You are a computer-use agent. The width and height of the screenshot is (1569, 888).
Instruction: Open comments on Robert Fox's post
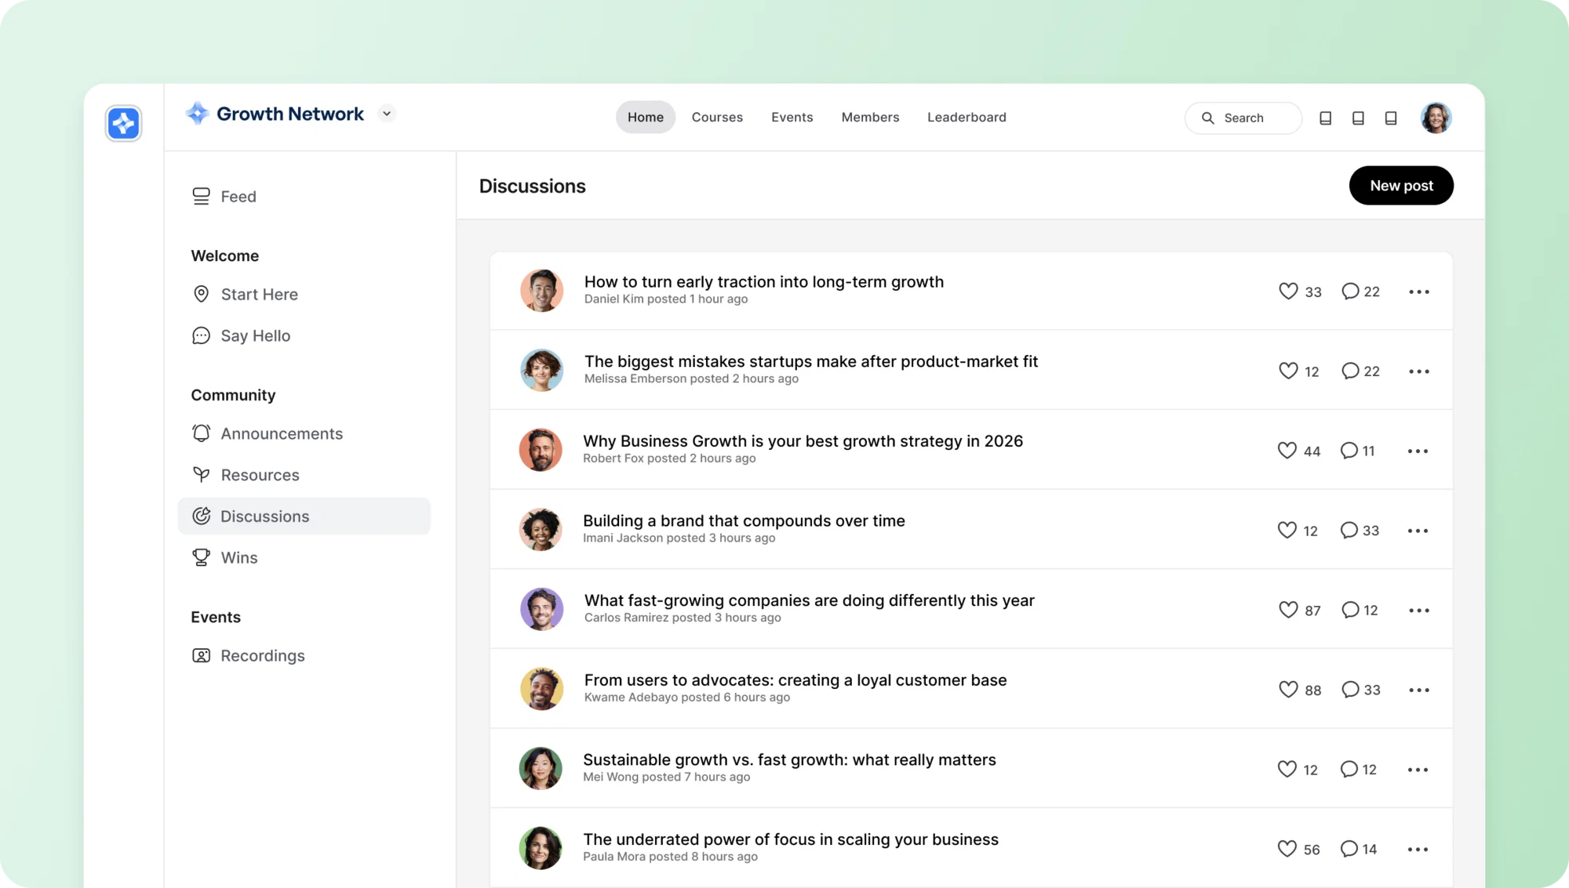[x=1349, y=451]
